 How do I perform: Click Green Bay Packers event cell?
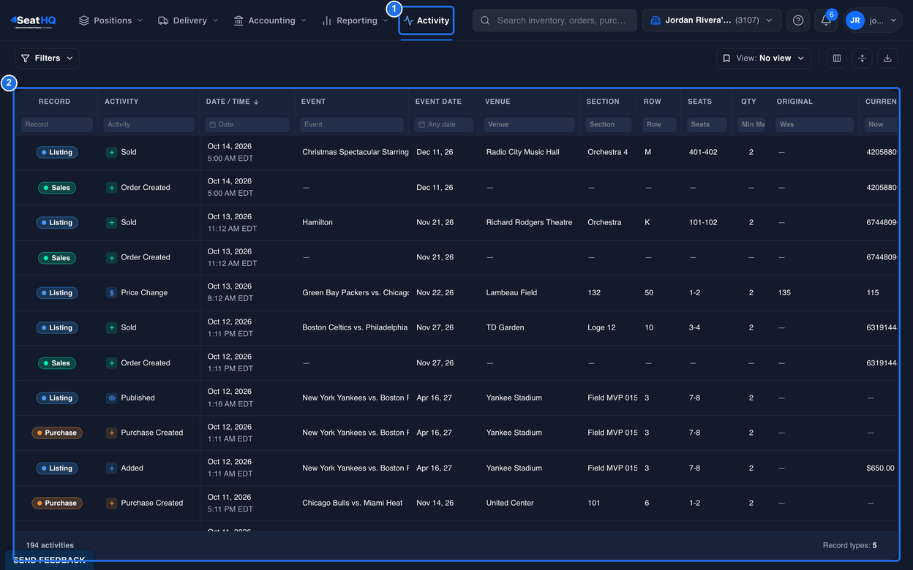click(x=356, y=292)
